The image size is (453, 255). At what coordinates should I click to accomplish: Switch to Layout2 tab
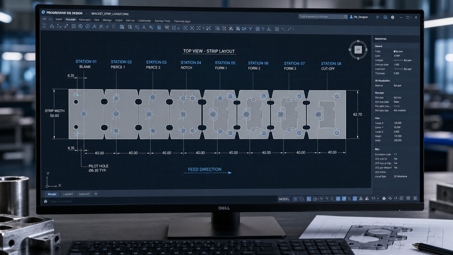point(84,194)
